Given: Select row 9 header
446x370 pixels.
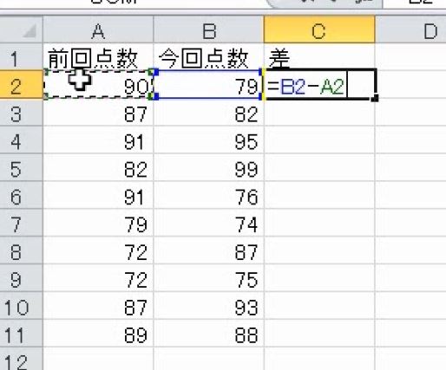Looking at the screenshot, I should pyautogui.click(x=21, y=278).
